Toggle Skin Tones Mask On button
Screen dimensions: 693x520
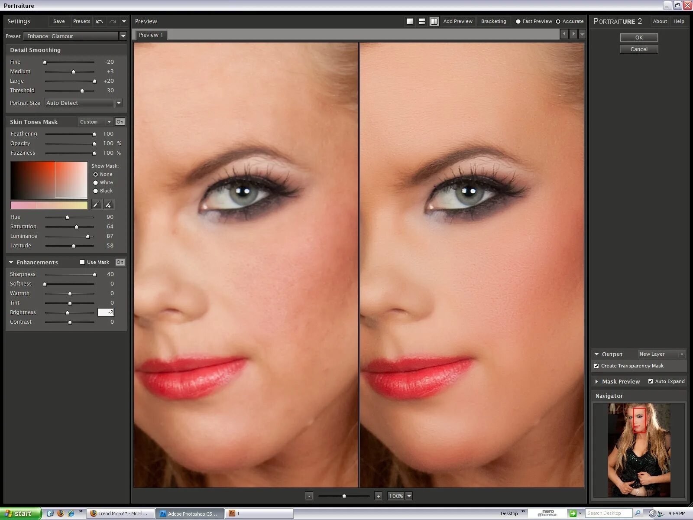pyautogui.click(x=120, y=122)
